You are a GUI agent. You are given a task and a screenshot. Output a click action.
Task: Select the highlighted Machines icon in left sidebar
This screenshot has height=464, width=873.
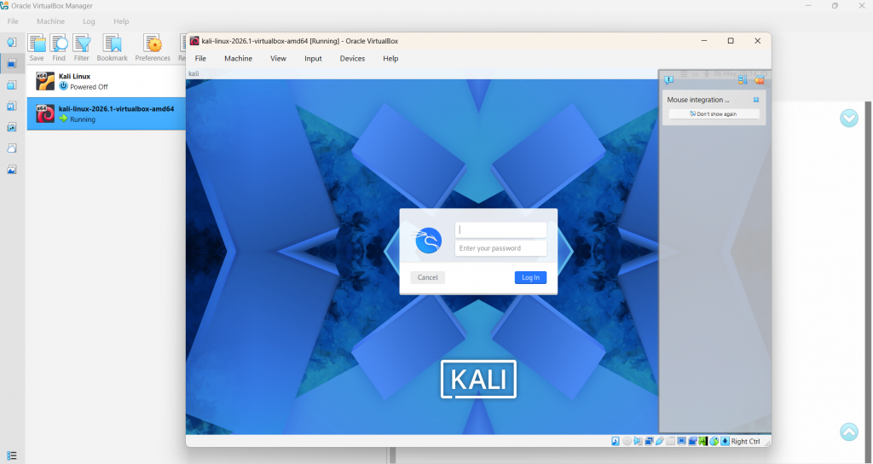click(x=12, y=63)
